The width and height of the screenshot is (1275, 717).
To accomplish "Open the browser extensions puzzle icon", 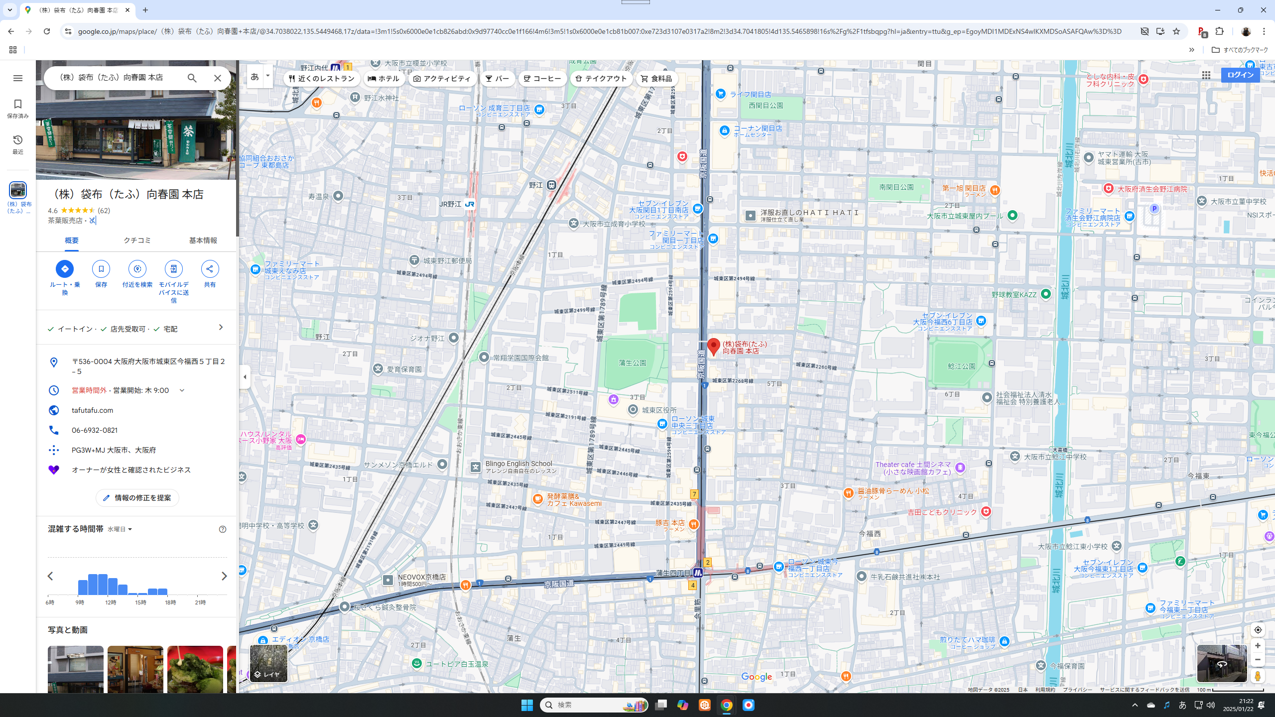I will click(1219, 31).
